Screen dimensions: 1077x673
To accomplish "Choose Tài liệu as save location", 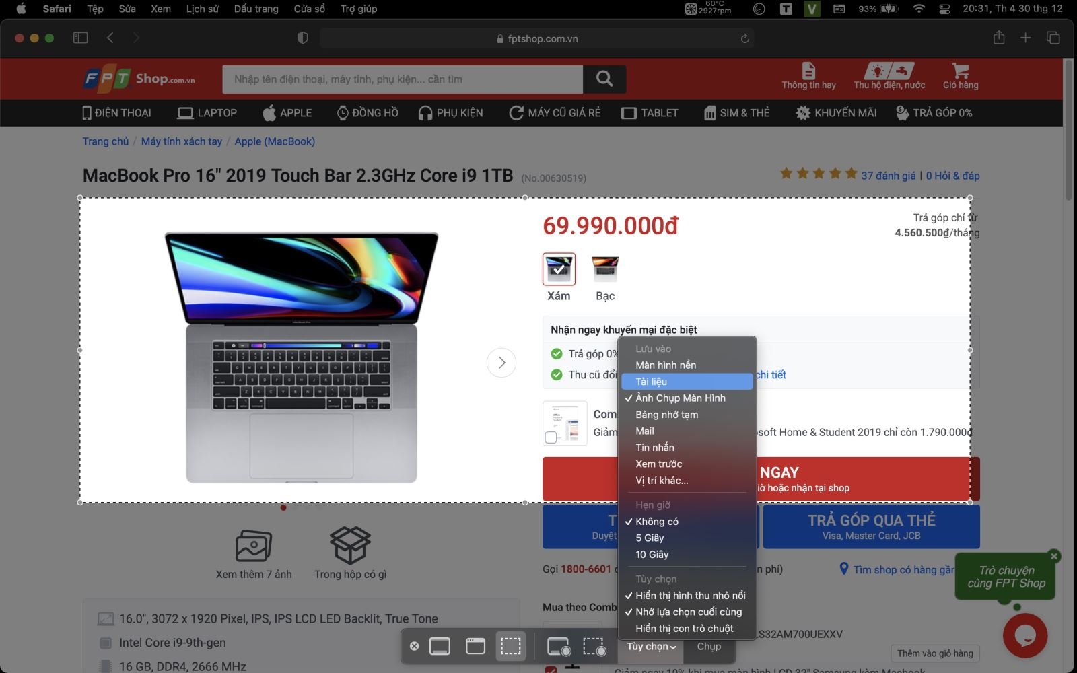I will point(687,382).
